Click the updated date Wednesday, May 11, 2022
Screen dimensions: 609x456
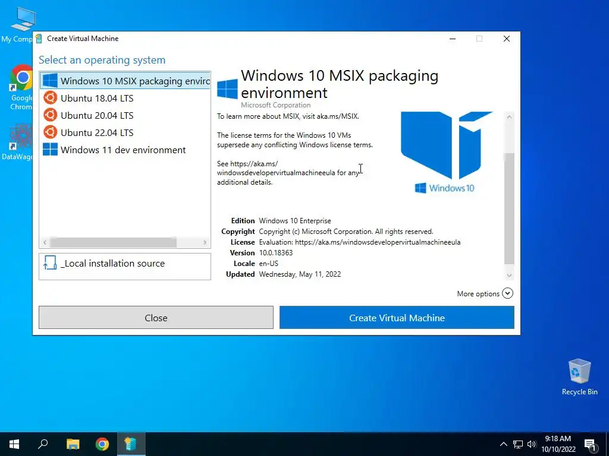pos(300,274)
